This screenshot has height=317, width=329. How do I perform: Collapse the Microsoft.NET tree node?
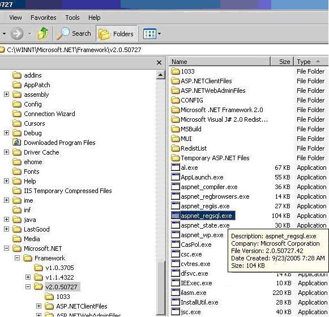[x=6, y=249]
